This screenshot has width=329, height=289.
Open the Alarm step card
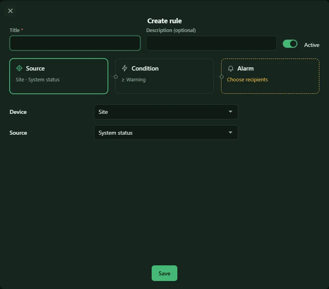coord(270,76)
